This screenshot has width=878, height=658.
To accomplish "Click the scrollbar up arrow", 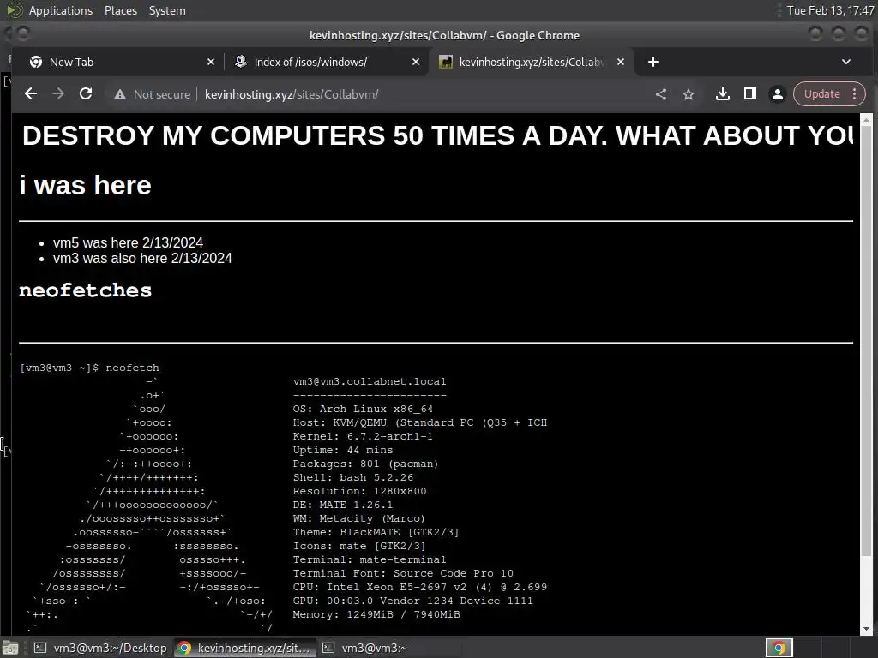I will [866, 120].
